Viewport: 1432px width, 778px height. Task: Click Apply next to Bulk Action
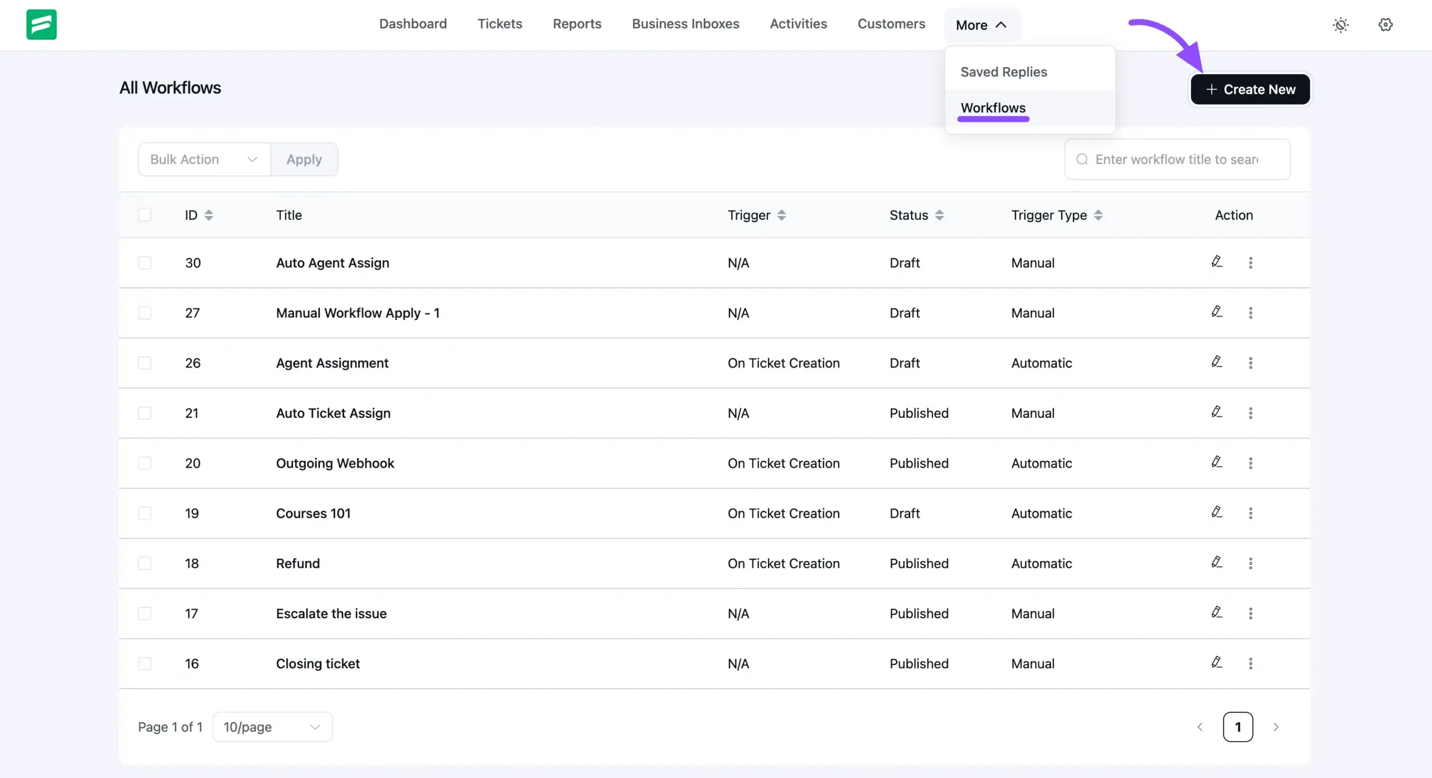click(304, 159)
